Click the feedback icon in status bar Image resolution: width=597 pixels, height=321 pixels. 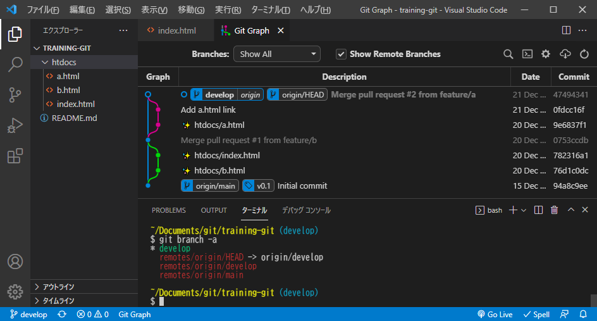[564, 315]
